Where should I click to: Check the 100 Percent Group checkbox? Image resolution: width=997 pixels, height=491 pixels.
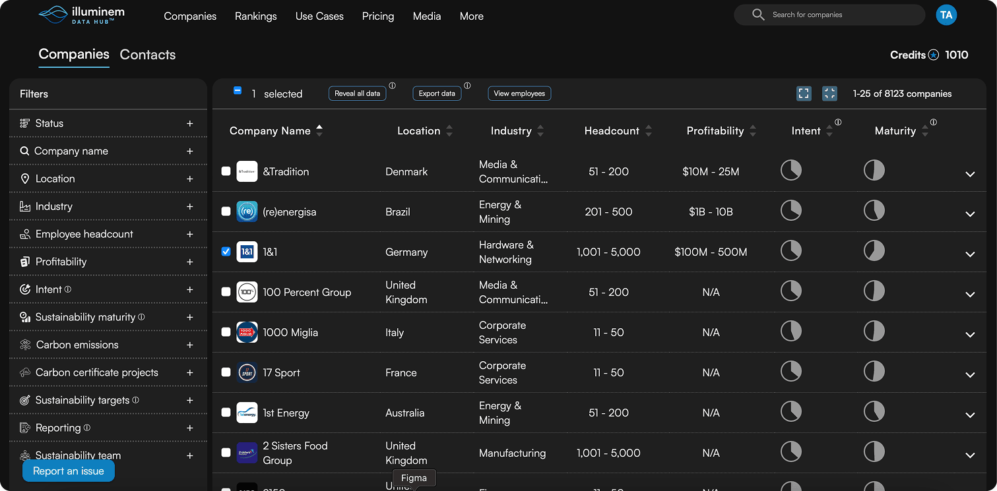pyautogui.click(x=226, y=292)
